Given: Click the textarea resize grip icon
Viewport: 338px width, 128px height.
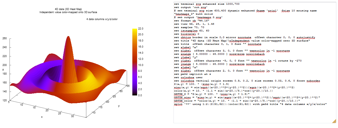Looking at the screenshot, I should tap(334, 121).
